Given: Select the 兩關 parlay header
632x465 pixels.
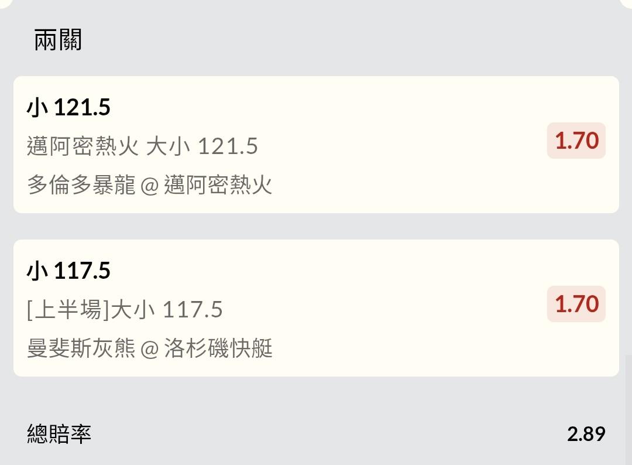Looking at the screenshot, I should 58,40.
